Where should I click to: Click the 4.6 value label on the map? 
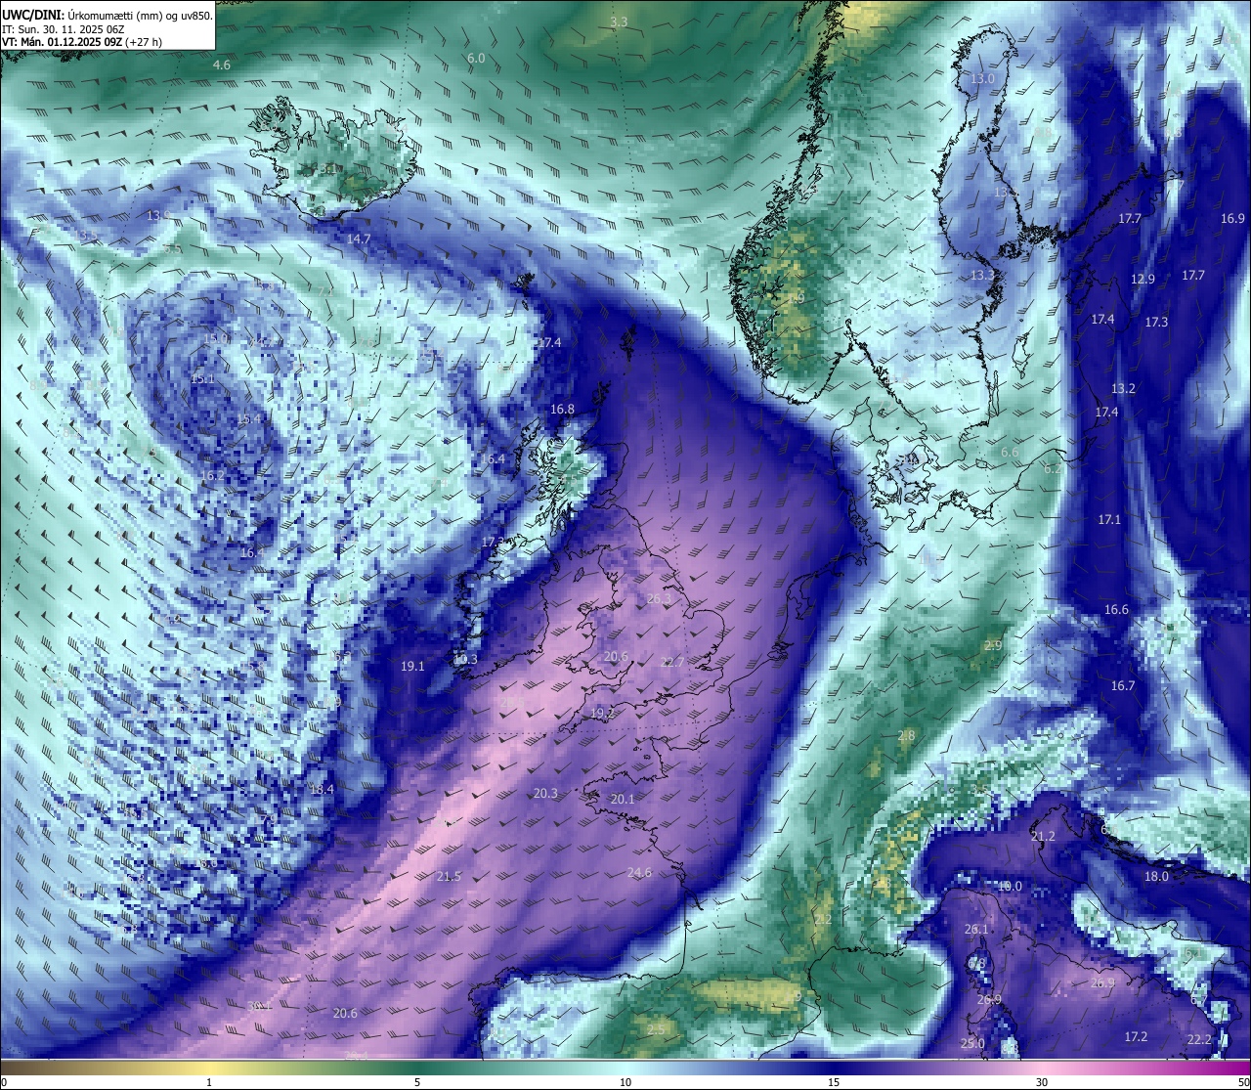point(222,65)
